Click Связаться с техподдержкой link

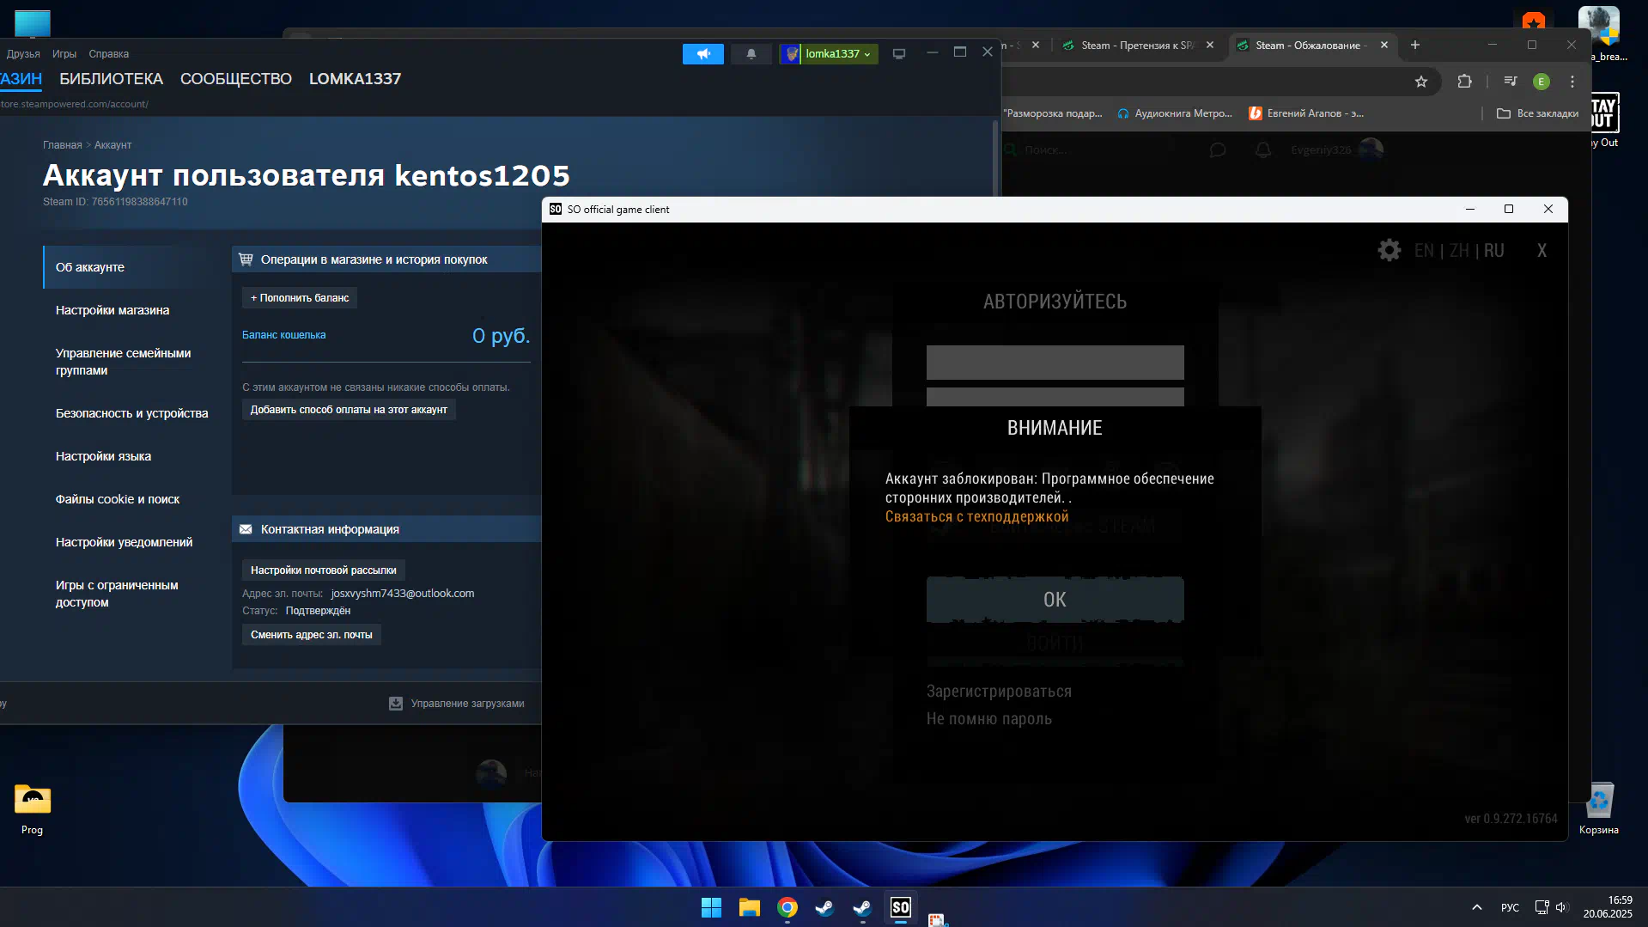click(977, 516)
